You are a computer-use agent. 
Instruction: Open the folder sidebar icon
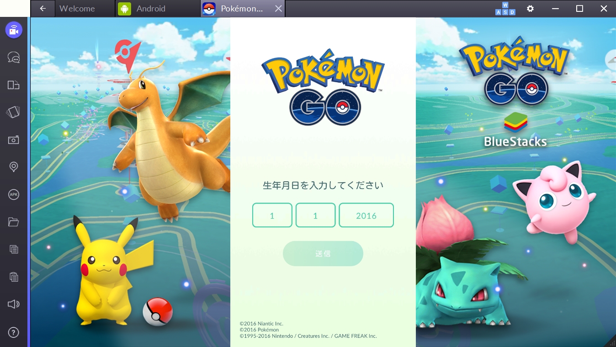[x=14, y=222]
